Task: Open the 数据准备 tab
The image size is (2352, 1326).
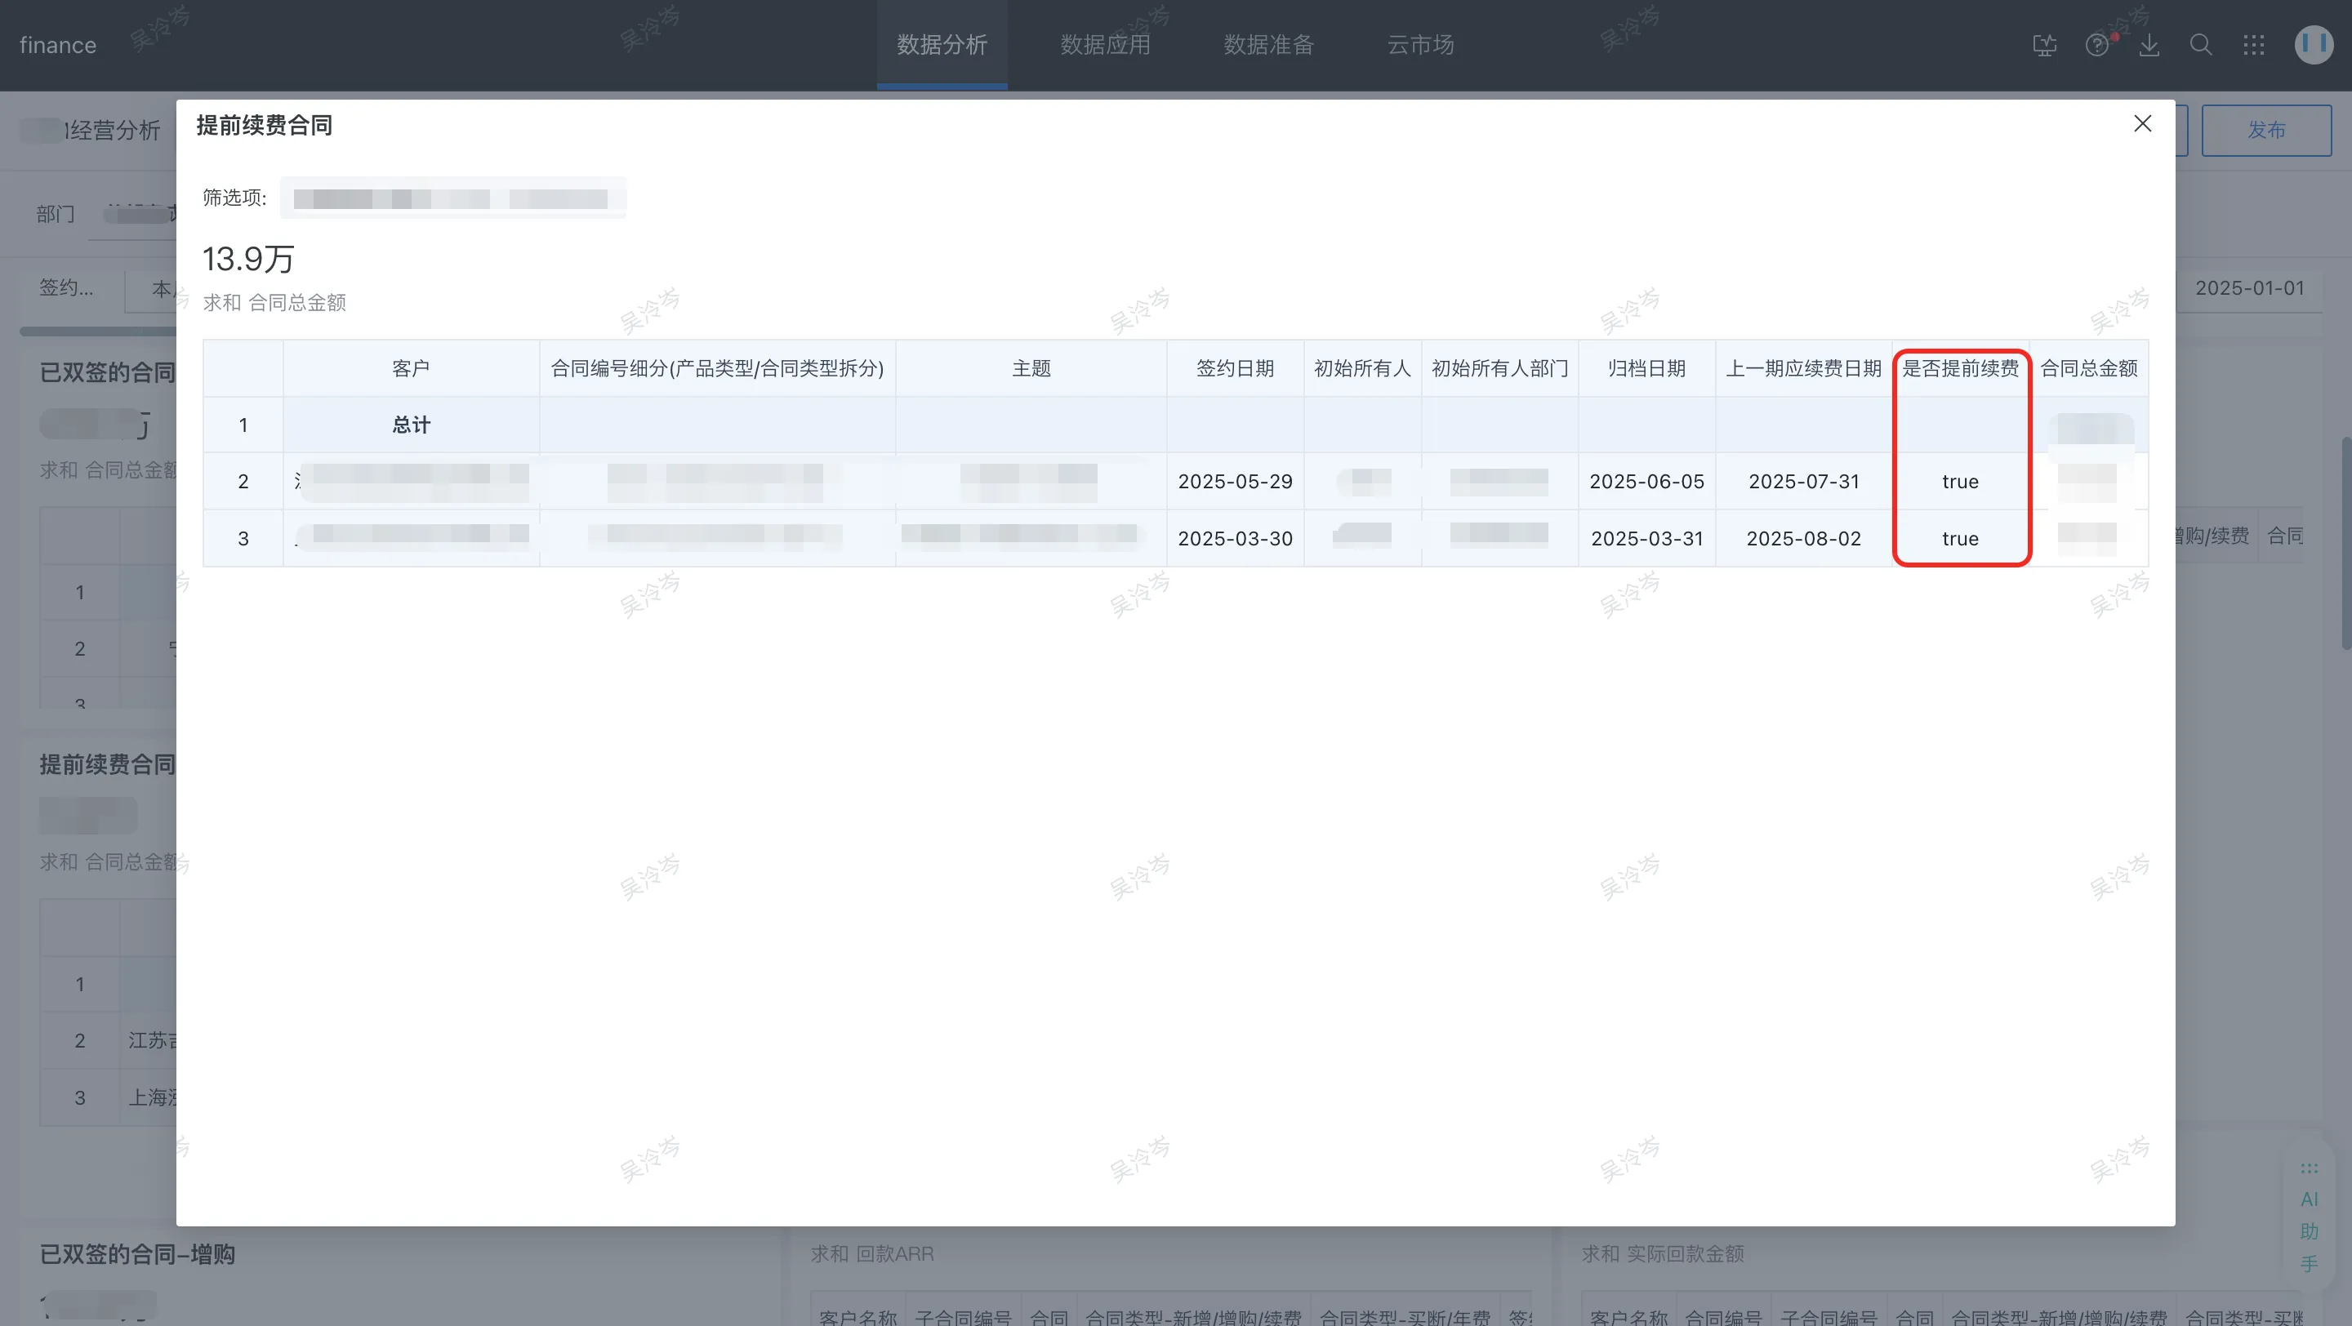Action: pyautogui.click(x=1268, y=45)
